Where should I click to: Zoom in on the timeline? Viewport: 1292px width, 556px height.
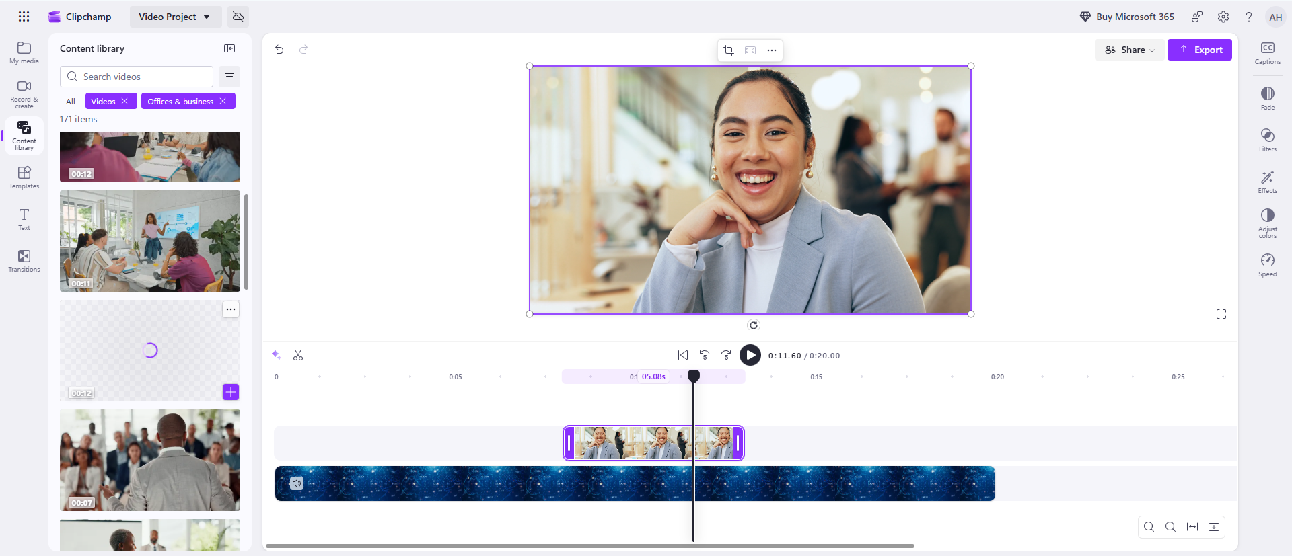(x=1171, y=527)
